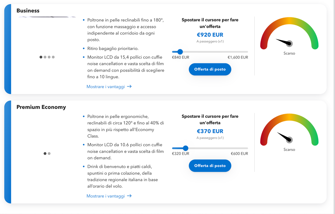Select the second Business carousel dot
Image resolution: width=335 pixels, height=214 pixels.
click(x=45, y=57)
